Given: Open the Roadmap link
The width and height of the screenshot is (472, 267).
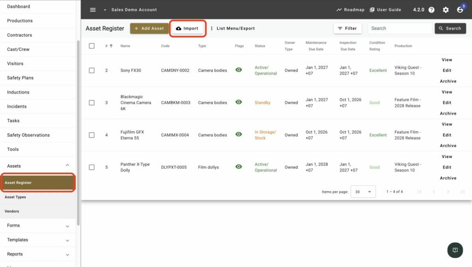Looking at the screenshot, I should coord(350,10).
